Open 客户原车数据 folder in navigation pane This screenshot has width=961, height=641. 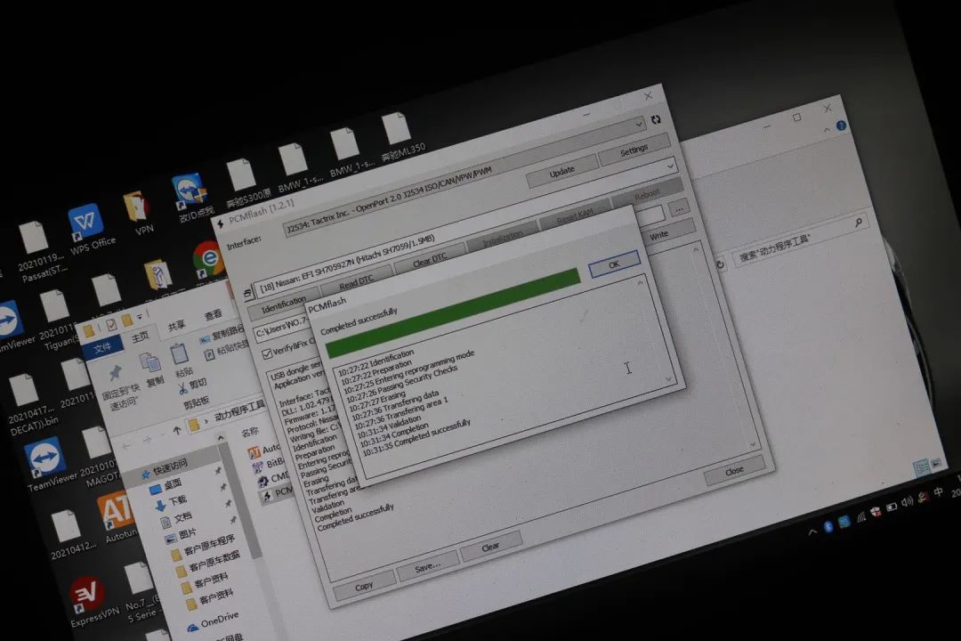(x=207, y=563)
